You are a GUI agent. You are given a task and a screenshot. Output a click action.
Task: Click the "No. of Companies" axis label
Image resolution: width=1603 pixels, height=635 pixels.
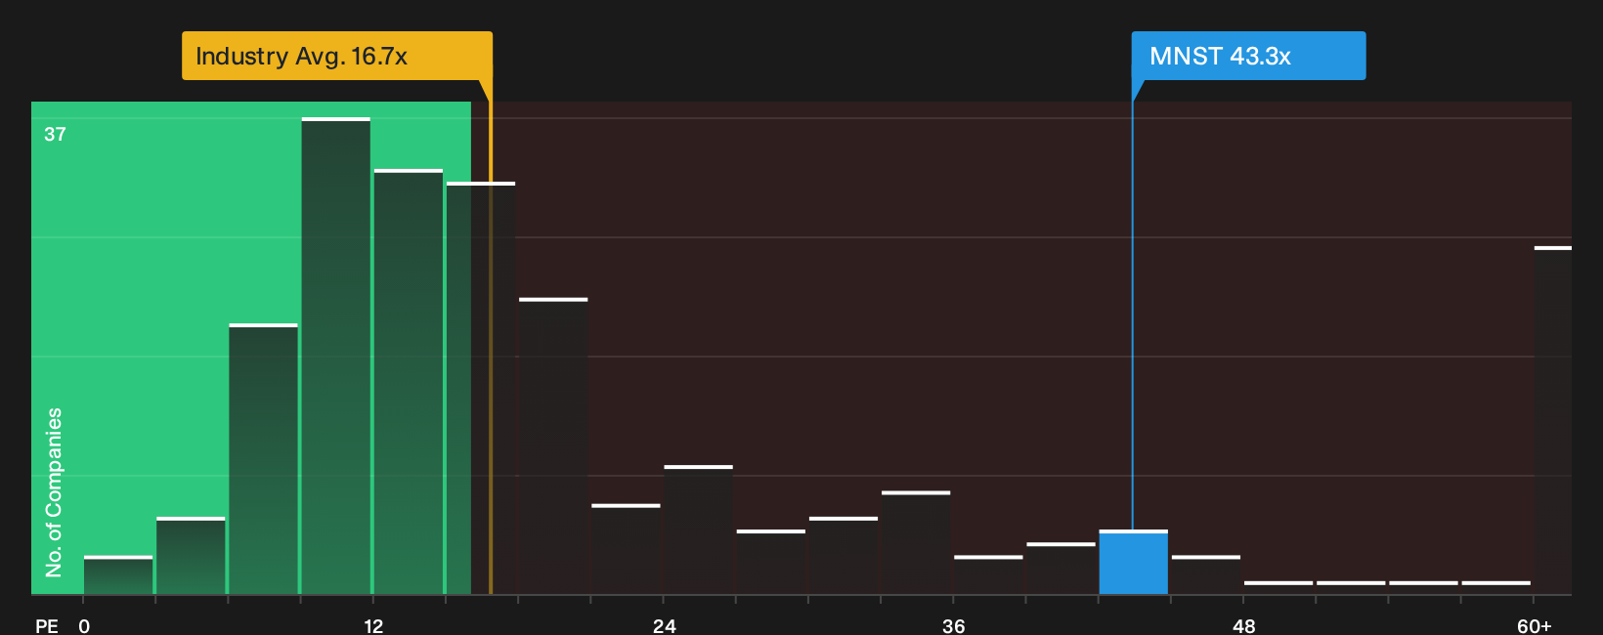point(54,492)
